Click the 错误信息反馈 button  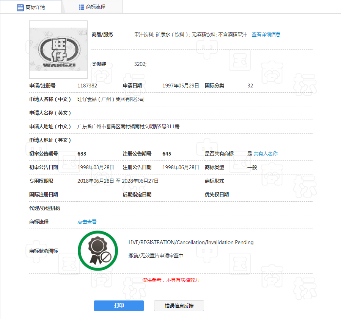click(179, 305)
